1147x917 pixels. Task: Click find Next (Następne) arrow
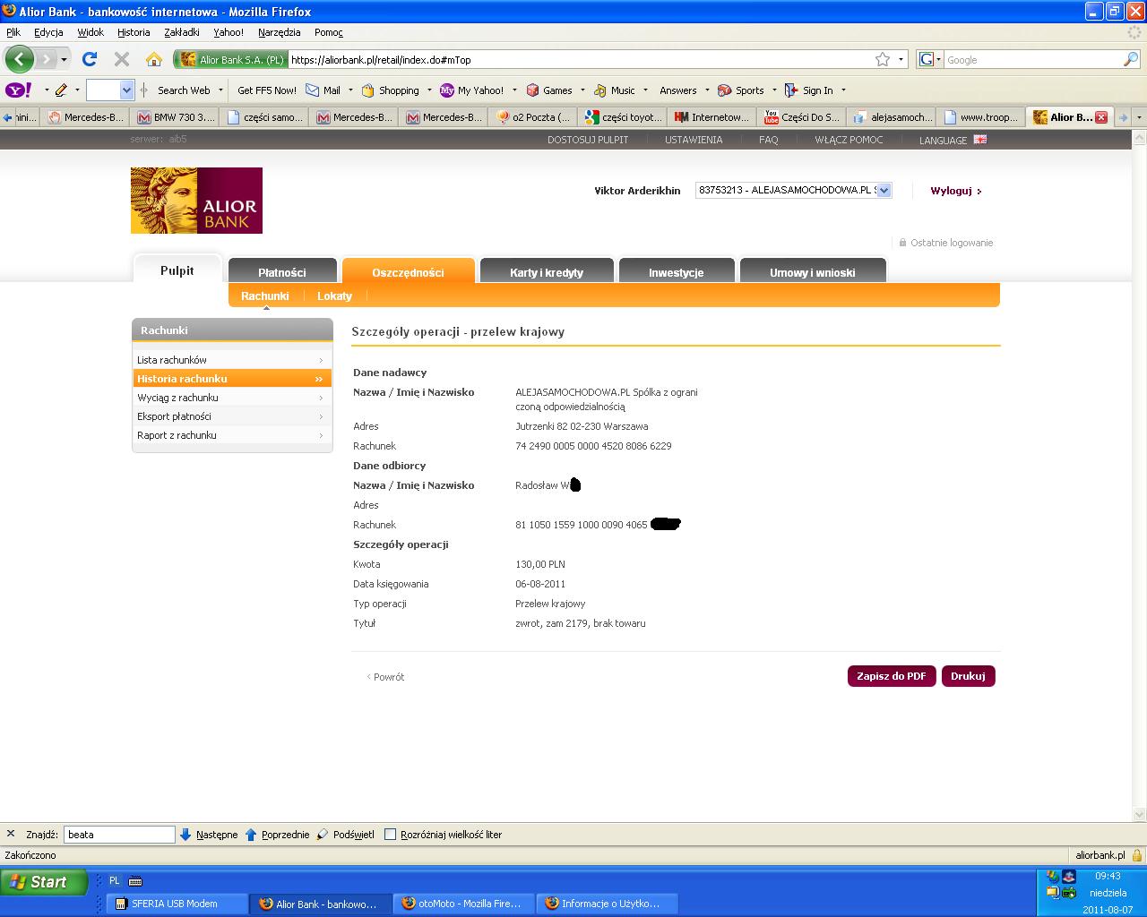[185, 835]
